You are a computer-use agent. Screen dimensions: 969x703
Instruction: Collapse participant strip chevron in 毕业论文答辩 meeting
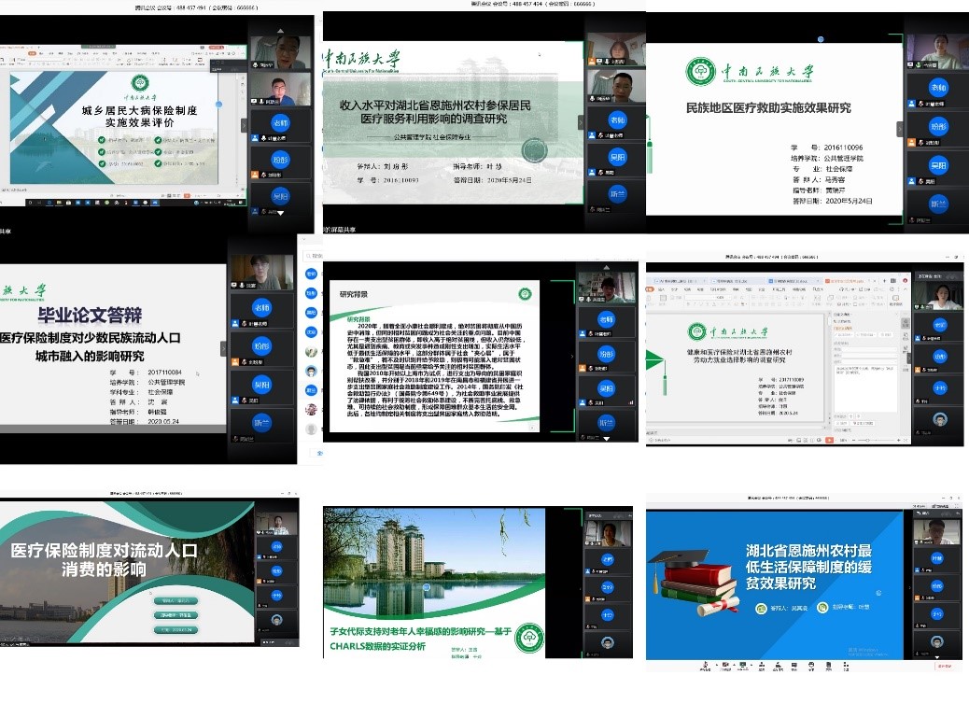click(224, 349)
